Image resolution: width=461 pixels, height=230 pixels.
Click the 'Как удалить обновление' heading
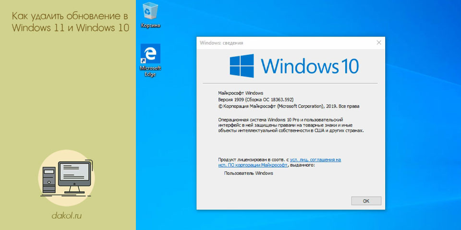coord(70,22)
